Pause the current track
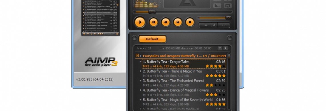Screen dimensions: 326x111 pyautogui.click(x=154, y=22)
